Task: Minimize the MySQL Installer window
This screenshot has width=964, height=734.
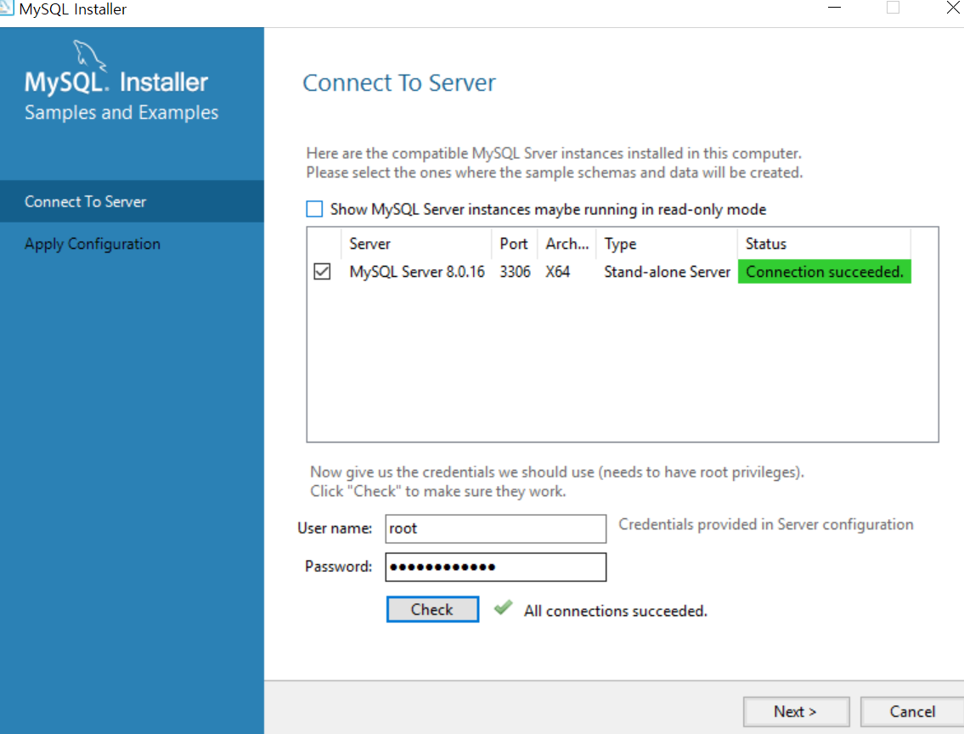Action: (834, 8)
